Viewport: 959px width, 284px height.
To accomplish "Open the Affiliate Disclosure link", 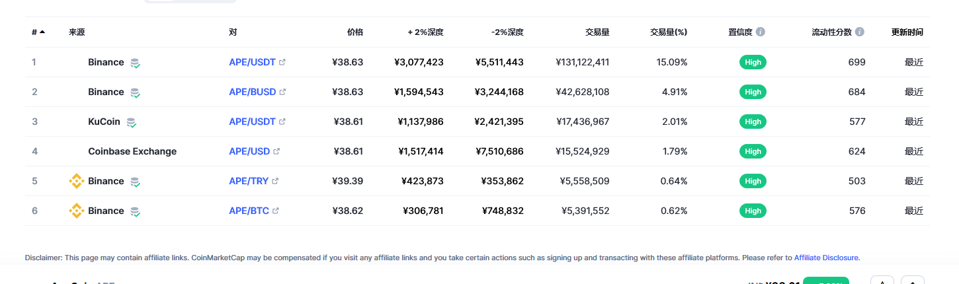I will (x=826, y=258).
